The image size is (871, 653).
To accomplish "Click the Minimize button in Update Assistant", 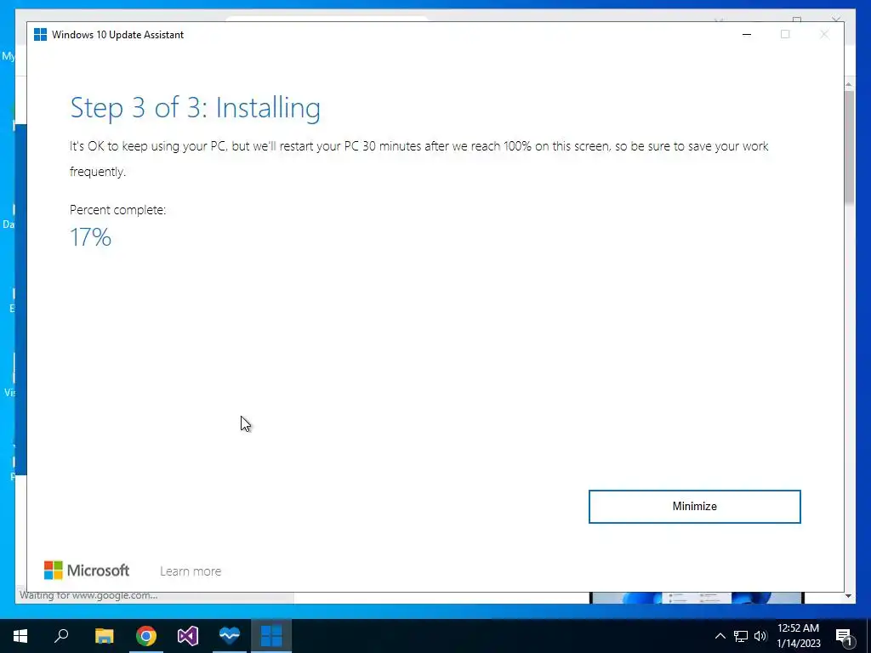I will pyautogui.click(x=694, y=507).
